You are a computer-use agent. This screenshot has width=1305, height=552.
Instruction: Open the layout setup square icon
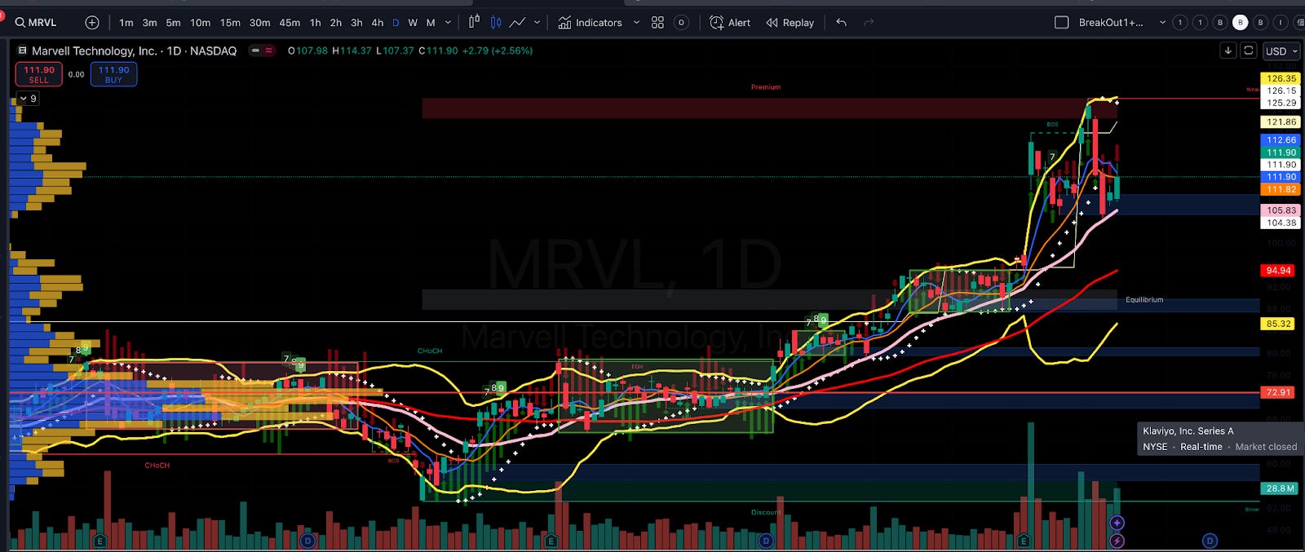click(1061, 23)
